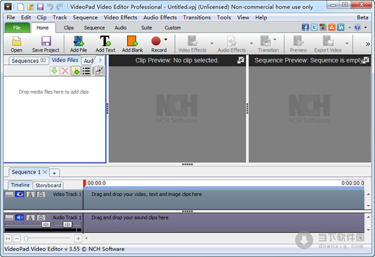Add a new sequence with plus button
Screen dimensions: 375x257
point(54,173)
